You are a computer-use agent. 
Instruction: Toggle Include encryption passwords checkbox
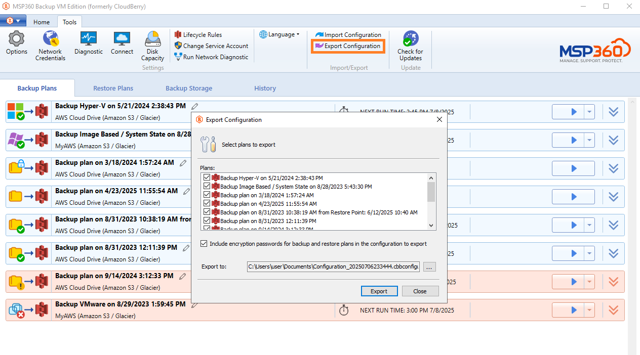pyautogui.click(x=204, y=244)
